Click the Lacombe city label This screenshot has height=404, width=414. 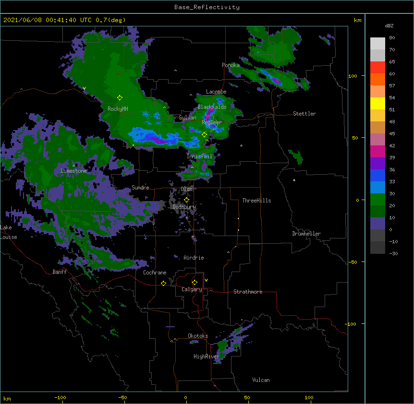pos(216,92)
